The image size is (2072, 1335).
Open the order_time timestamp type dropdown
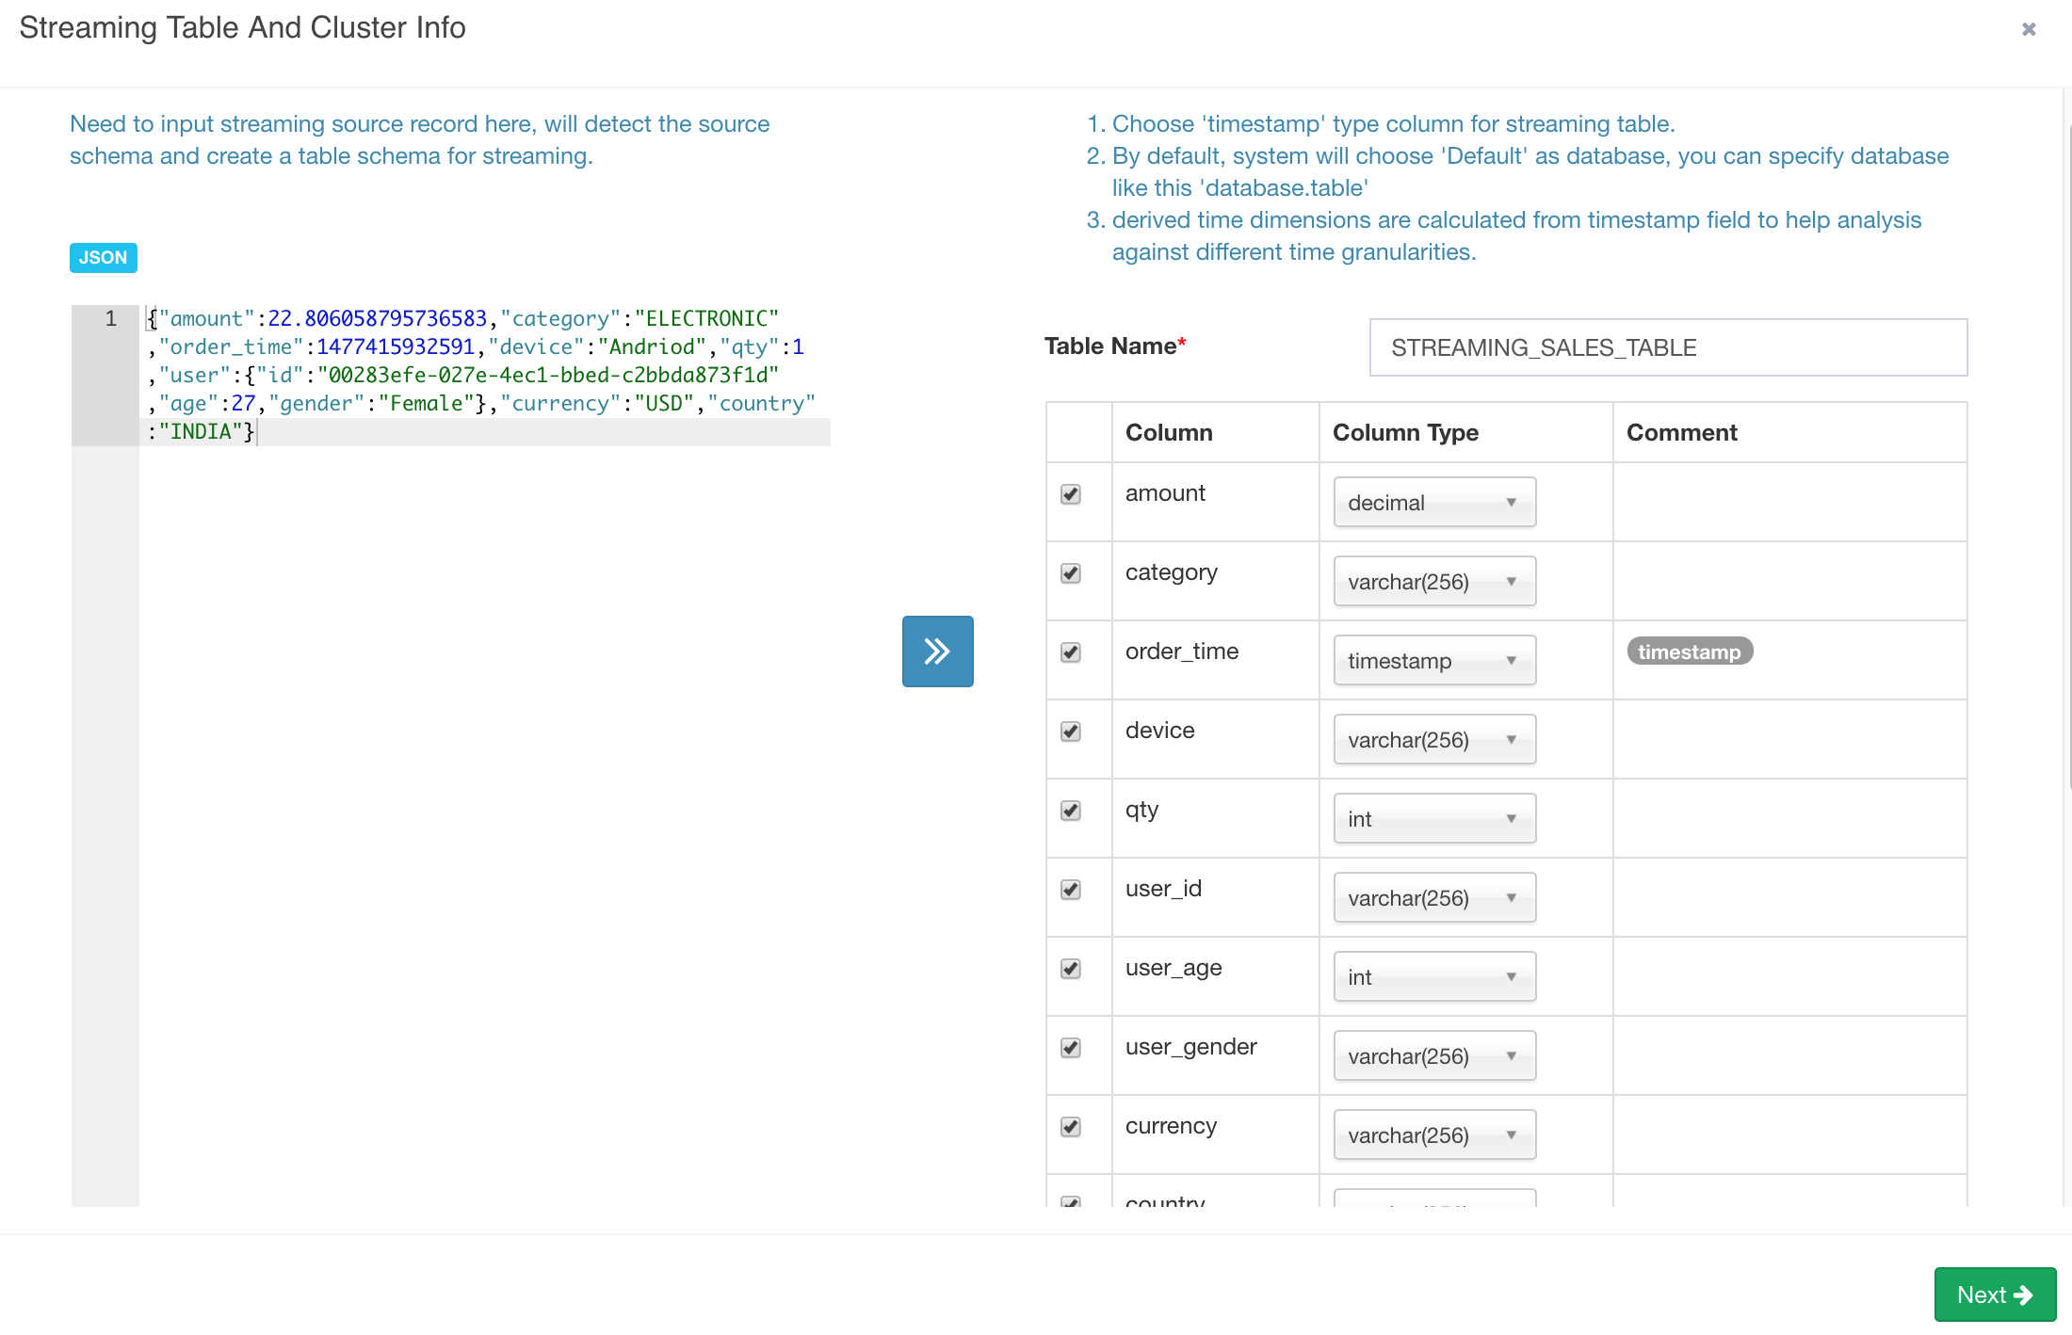coord(1433,661)
